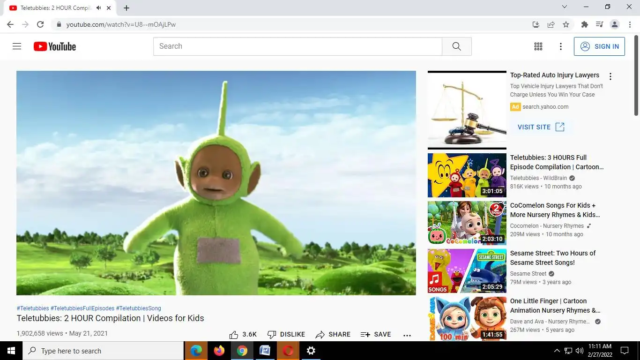Viewport: 640px width, 360px height.
Task: Click Sesame Street Two Hours title
Action: (553, 258)
